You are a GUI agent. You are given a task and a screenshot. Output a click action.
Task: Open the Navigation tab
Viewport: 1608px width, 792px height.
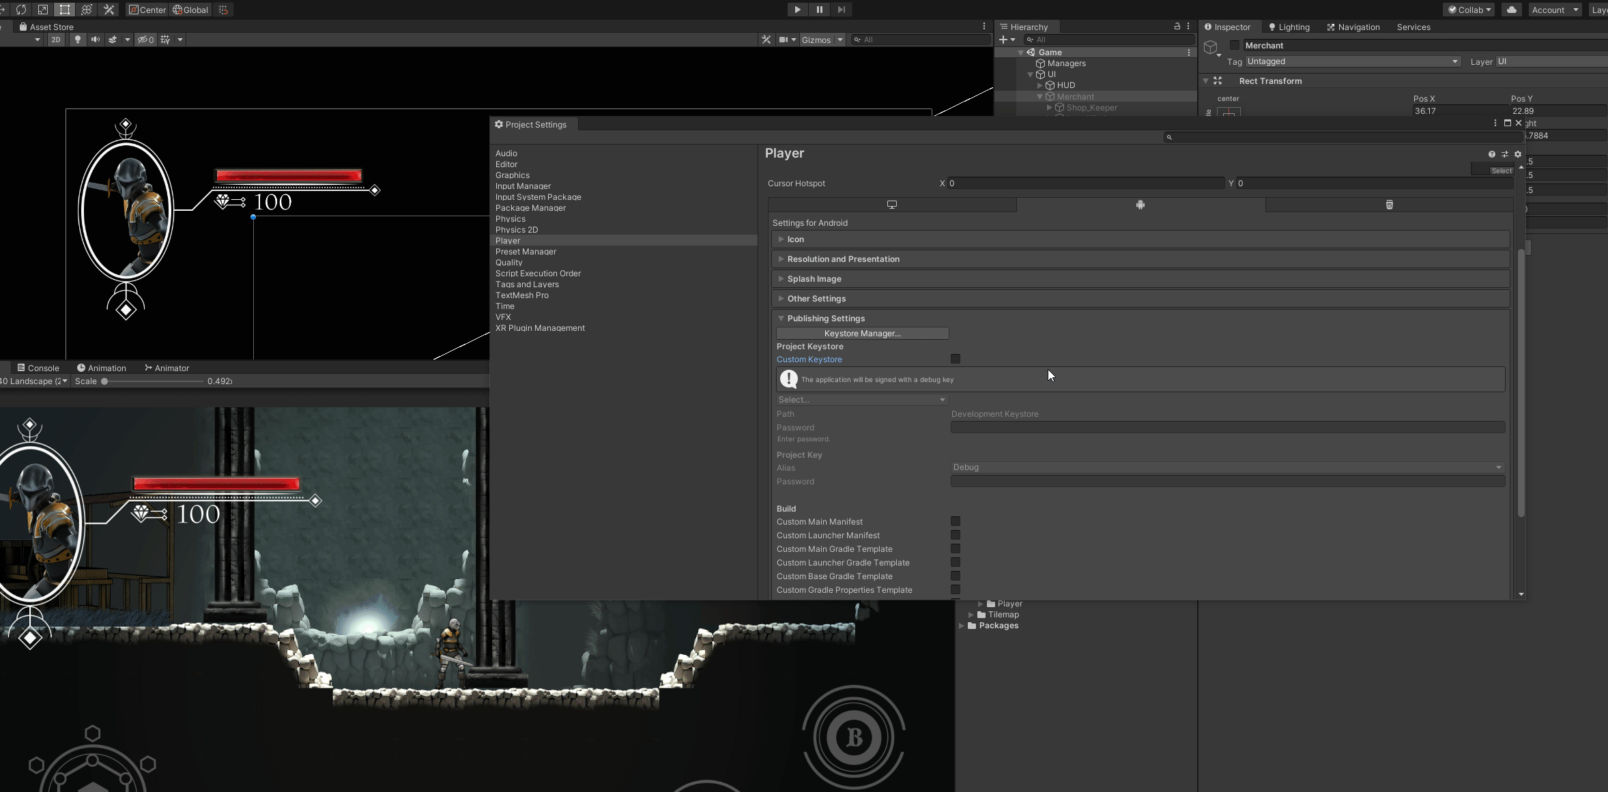coord(1353,27)
